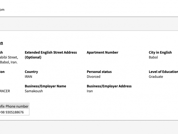Select the Babol city value
The image size is (178, 134).
(153, 57)
